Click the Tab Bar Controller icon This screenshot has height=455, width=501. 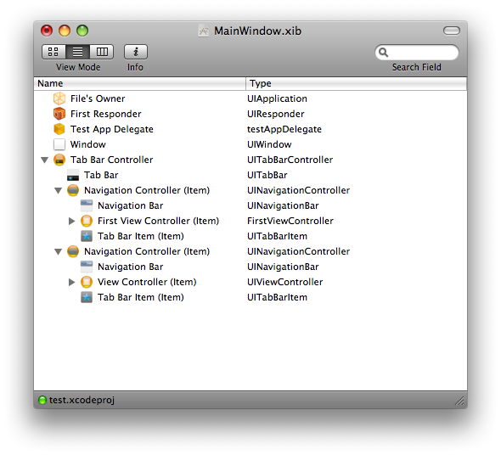pyautogui.click(x=59, y=160)
